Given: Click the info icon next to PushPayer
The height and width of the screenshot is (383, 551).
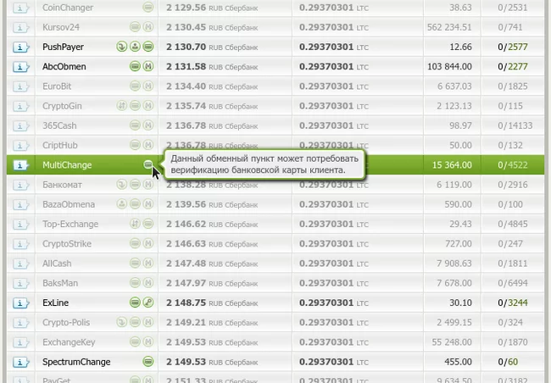Looking at the screenshot, I should (20, 47).
